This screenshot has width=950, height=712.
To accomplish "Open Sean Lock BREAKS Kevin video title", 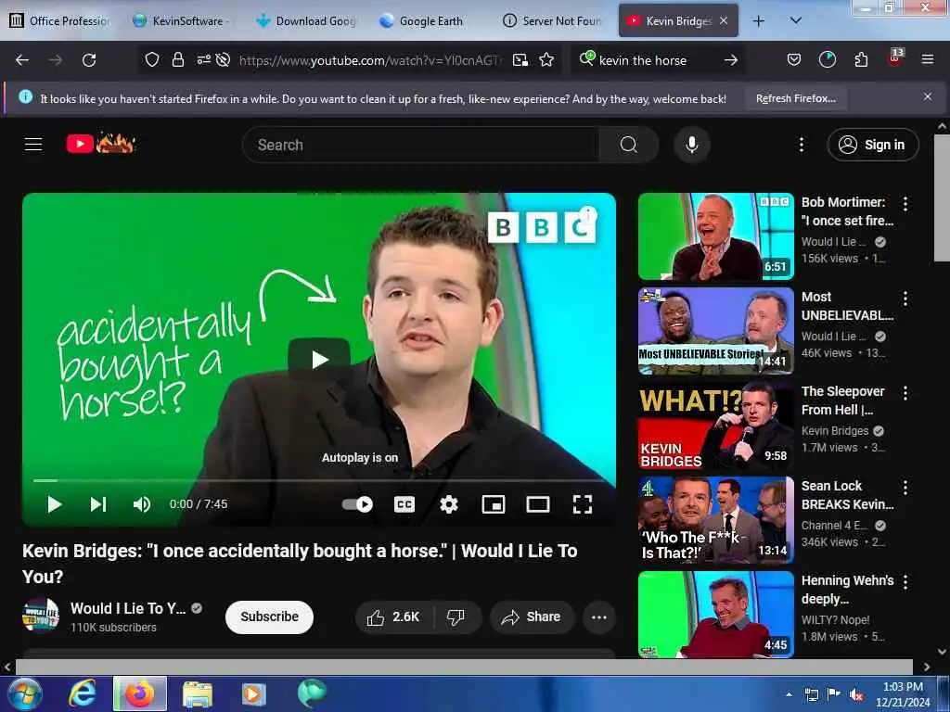I will pyautogui.click(x=847, y=495).
